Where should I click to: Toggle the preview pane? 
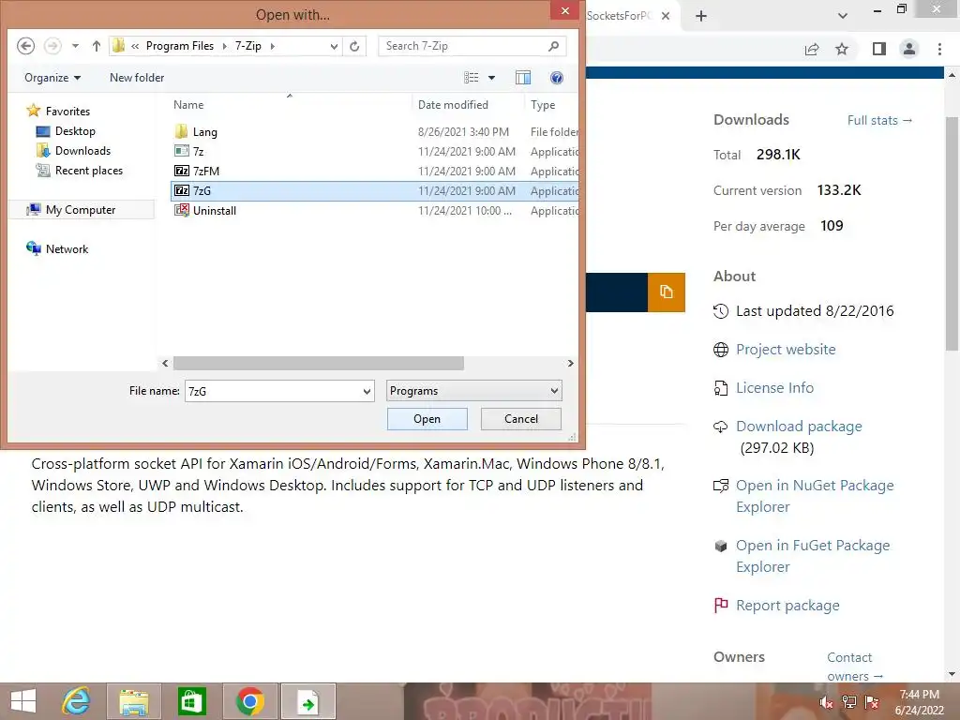tap(523, 78)
